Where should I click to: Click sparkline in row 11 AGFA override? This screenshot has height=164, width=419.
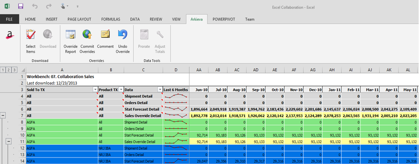coord(176,142)
